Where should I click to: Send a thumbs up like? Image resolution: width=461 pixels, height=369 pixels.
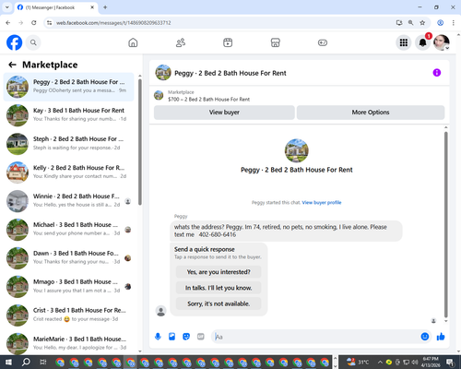point(441,337)
